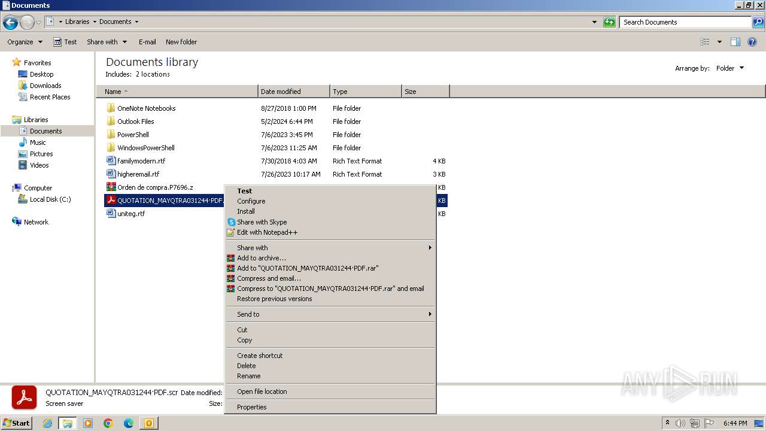Open the Share with toolbar dropdown
This screenshot has height=431, width=766.
107,42
